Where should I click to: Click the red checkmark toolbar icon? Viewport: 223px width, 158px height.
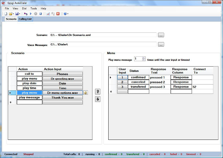tap(48, 14)
